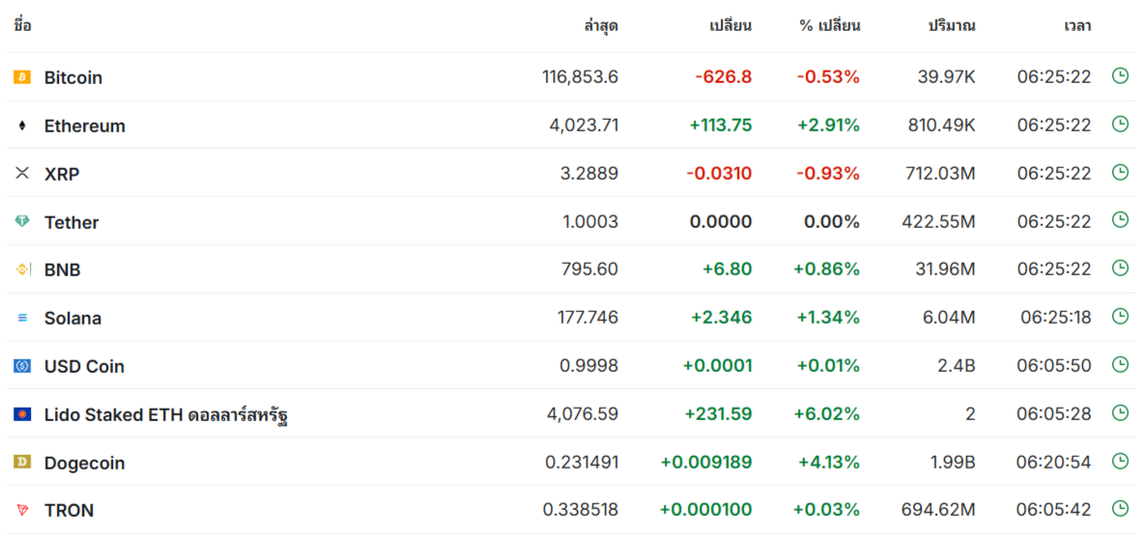Sort by the ล่าสุด column header
Image resolution: width=1142 pixels, height=539 pixels.
pos(601,26)
